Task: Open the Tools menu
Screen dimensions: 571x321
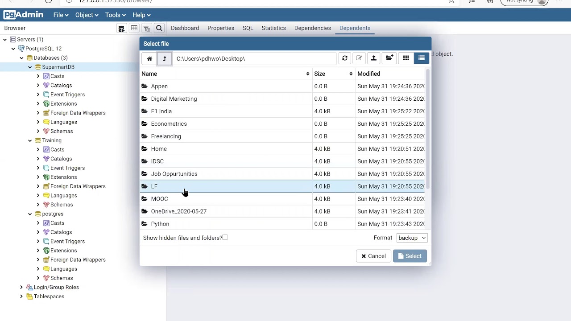Action: 115,15
